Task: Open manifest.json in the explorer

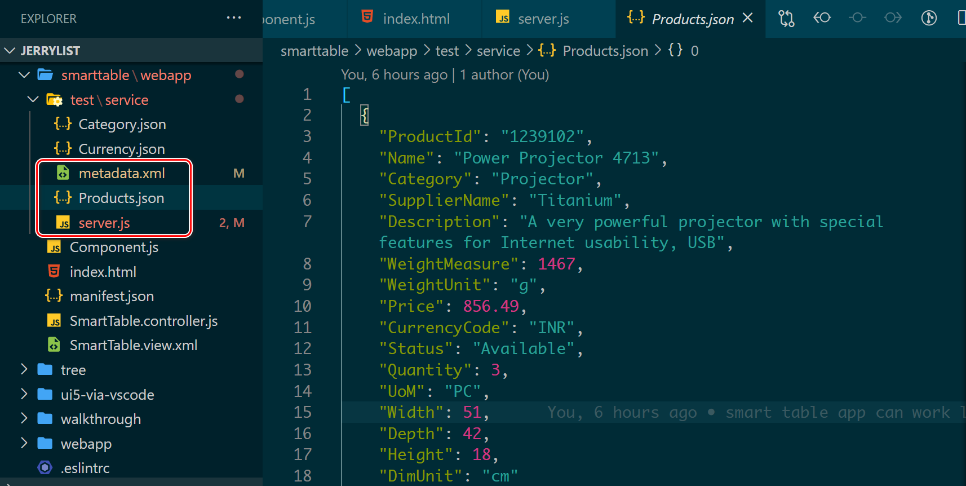Action: (x=112, y=296)
